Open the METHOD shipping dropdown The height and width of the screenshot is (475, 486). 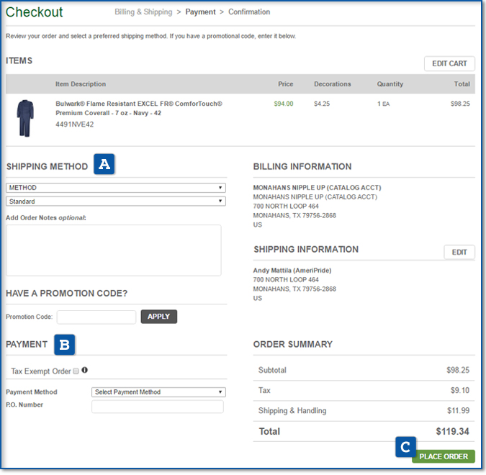click(115, 188)
